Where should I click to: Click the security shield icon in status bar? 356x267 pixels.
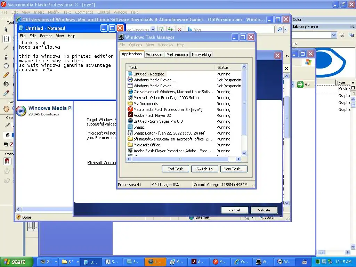19,217
